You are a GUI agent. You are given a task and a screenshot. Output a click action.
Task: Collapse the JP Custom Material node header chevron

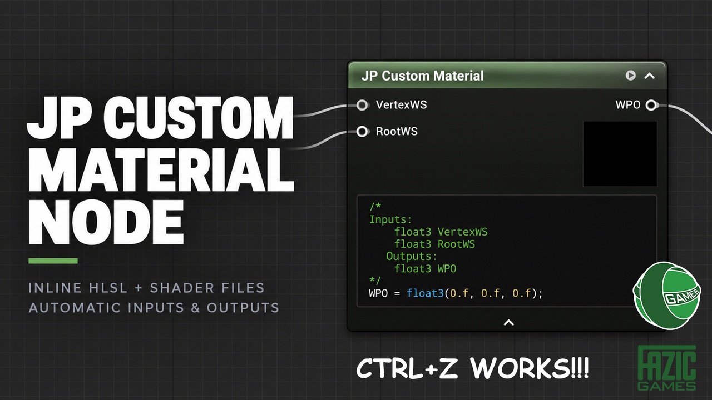649,76
